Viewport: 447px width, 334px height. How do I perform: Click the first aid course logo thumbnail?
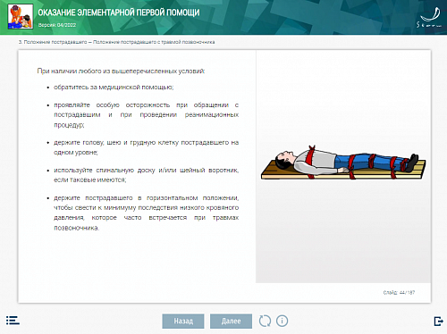[x=21, y=16]
